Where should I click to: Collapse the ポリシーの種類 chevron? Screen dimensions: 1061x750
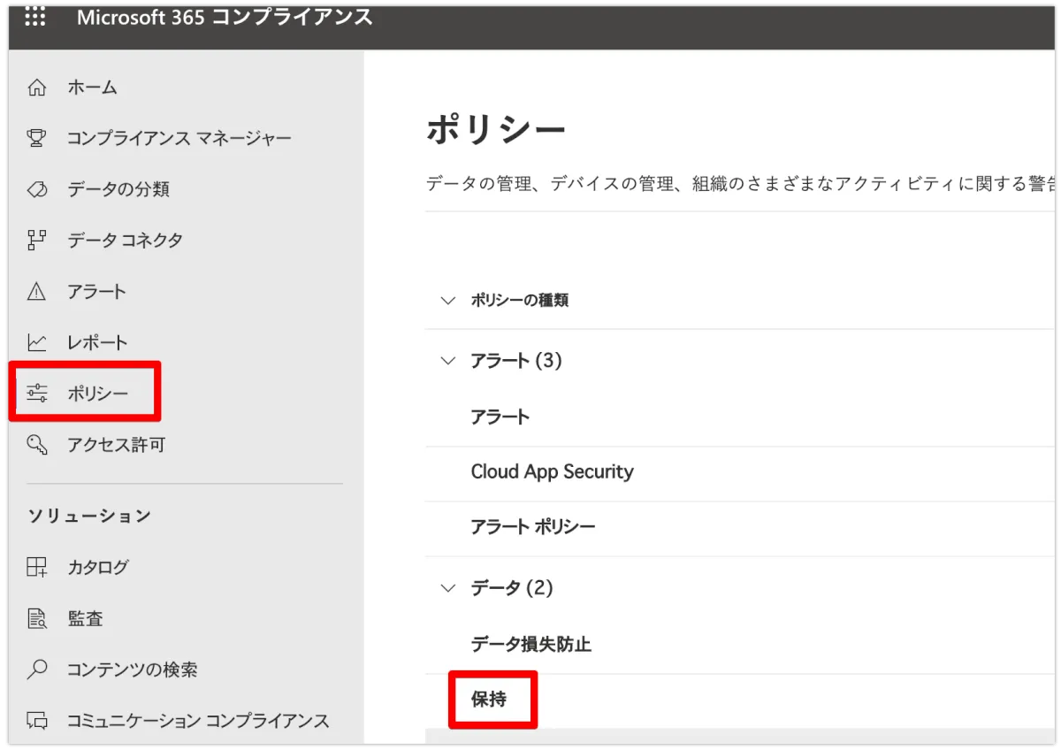click(448, 301)
